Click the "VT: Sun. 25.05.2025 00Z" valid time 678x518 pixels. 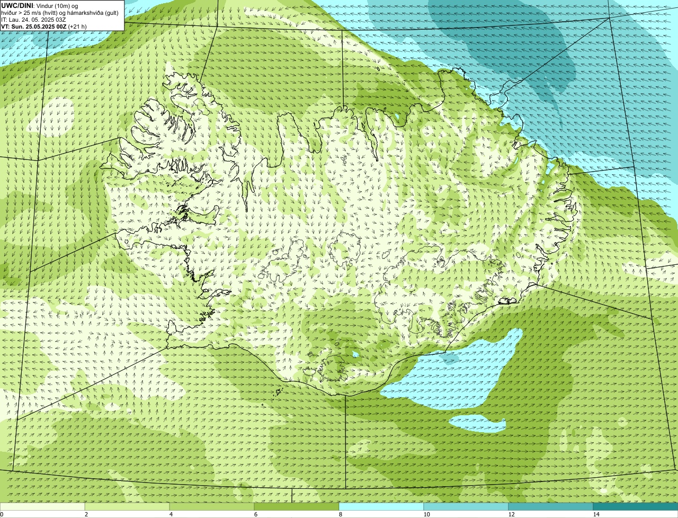[33, 26]
